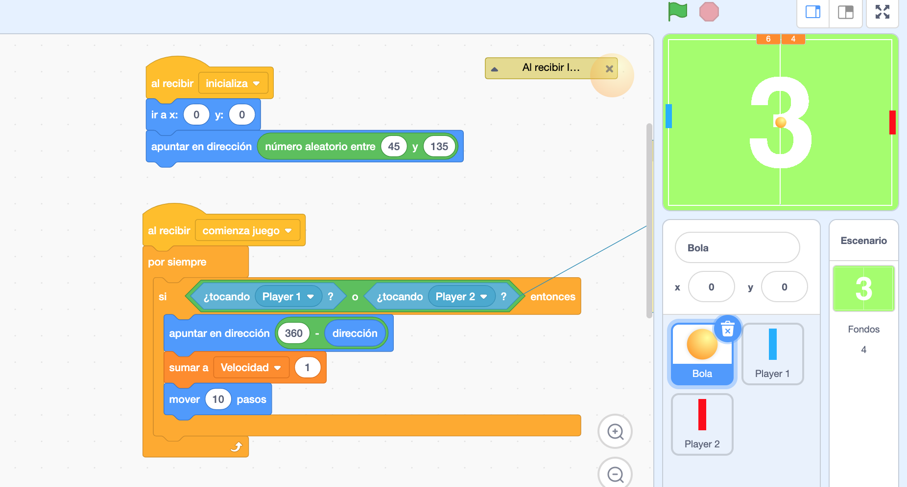Select the Player 2 sprite thumbnail

[702, 424]
